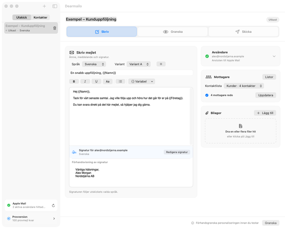Apply bold formatting
This screenshot has height=229, width=285.
coord(74,82)
